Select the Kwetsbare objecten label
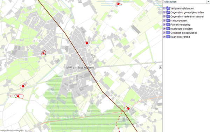 [x=181, y=29]
